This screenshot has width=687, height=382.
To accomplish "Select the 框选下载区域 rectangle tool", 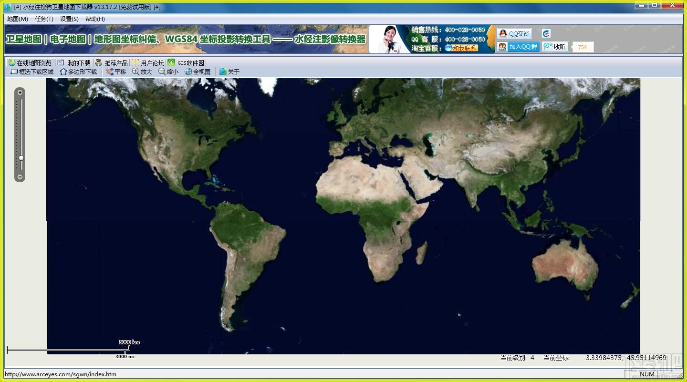I will tap(32, 72).
